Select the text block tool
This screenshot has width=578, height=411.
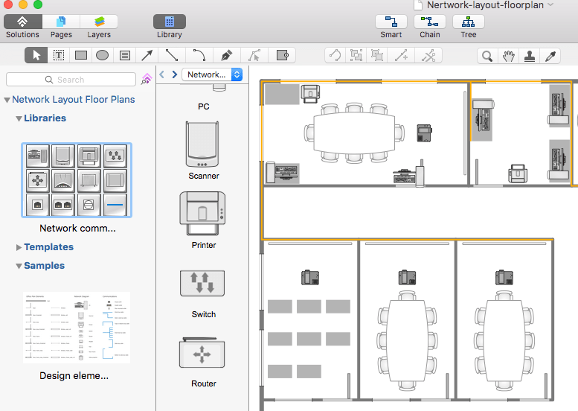124,55
